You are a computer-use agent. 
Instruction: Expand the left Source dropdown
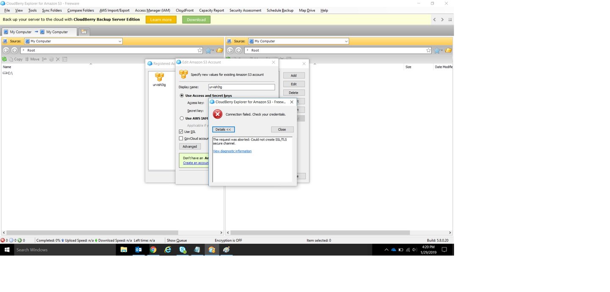coord(120,42)
